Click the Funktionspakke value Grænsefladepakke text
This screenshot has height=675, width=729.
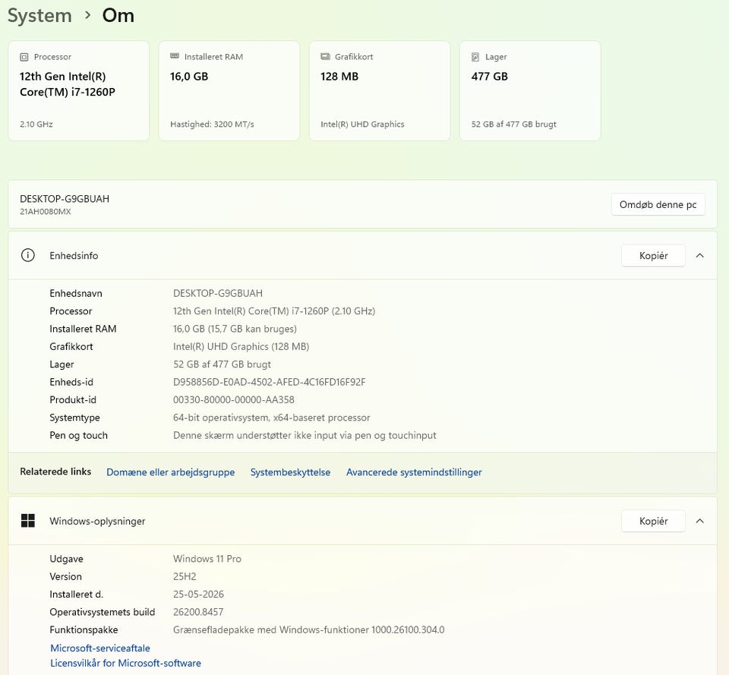pos(309,629)
